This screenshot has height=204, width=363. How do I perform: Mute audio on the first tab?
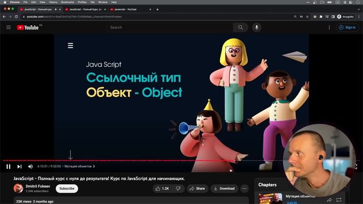(56, 10)
